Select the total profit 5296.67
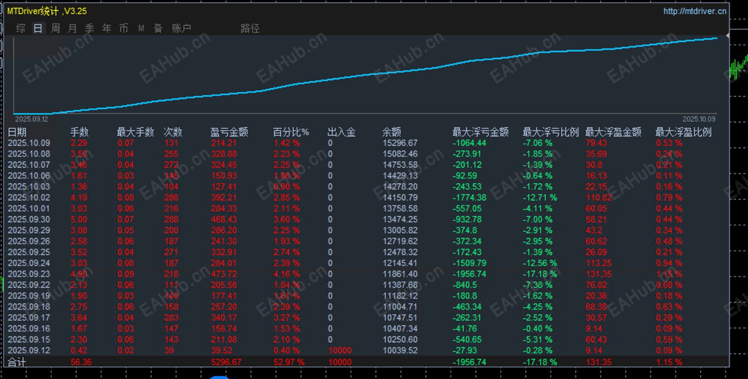 (226, 362)
